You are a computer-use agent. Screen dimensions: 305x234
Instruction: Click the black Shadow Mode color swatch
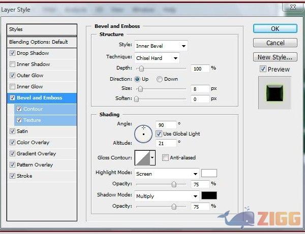pos(209,195)
